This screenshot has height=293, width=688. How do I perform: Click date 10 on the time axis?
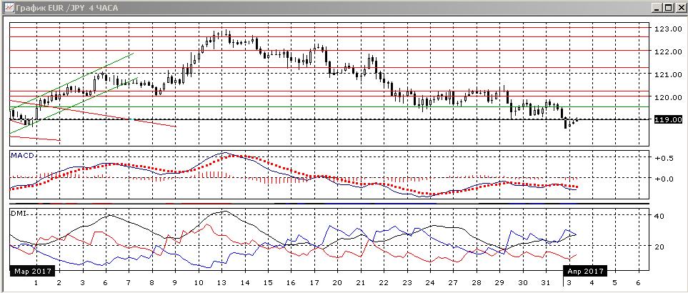pos(199,283)
